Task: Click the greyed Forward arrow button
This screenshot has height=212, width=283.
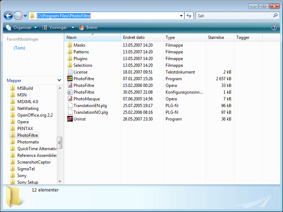Action: tap(18, 16)
